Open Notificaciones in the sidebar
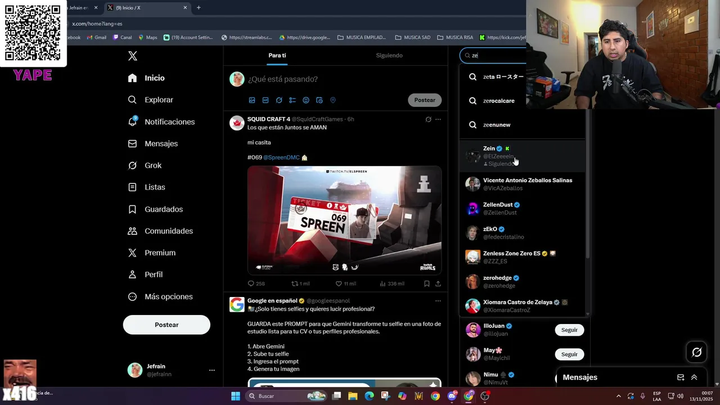The height and width of the screenshot is (405, 720). 161,121
